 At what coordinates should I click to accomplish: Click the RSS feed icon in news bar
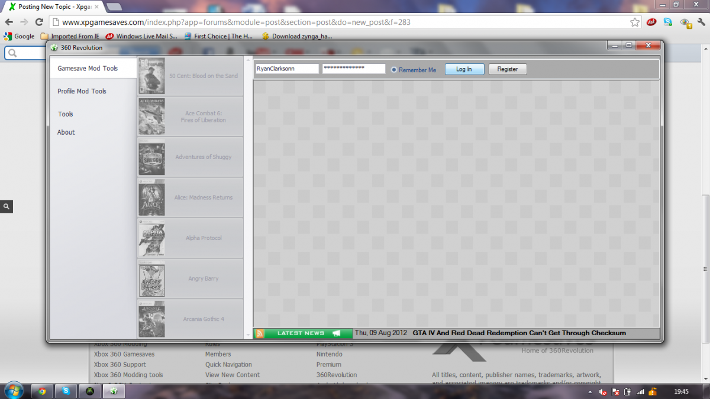click(259, 333)
